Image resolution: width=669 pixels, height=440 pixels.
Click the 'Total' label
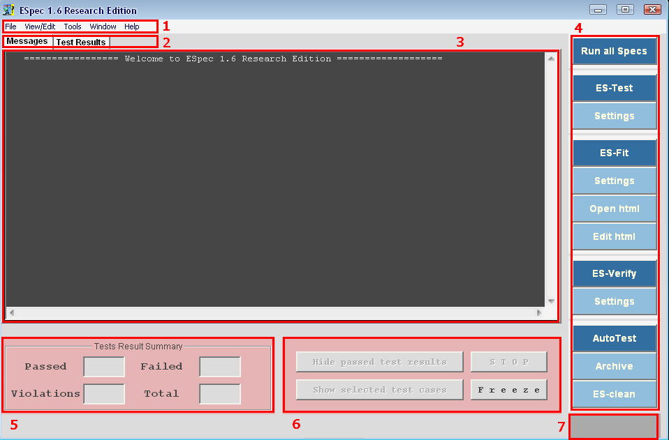(161, 393)
